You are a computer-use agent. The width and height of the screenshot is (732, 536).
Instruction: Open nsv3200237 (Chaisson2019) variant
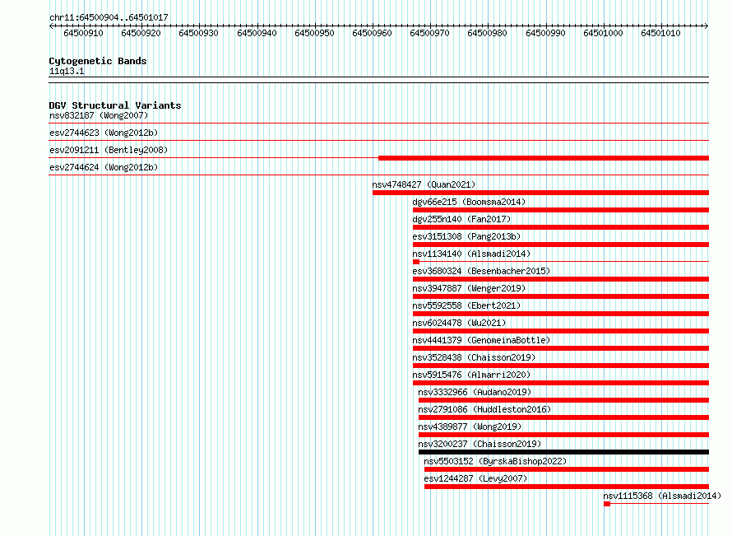480,444
